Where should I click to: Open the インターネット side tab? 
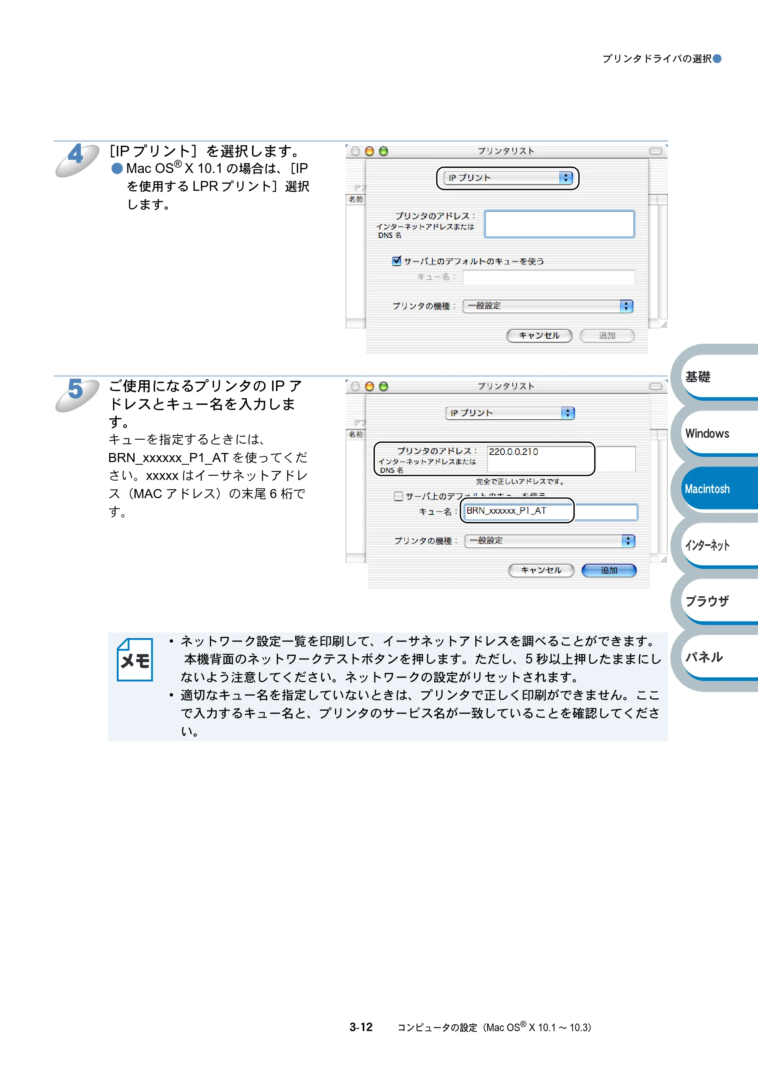[719, 545]
